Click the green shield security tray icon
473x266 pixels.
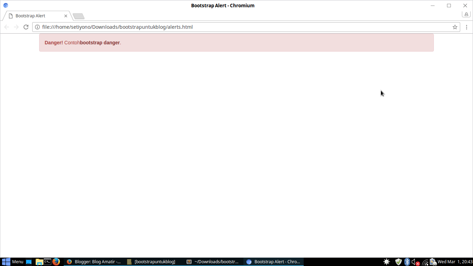399,262
